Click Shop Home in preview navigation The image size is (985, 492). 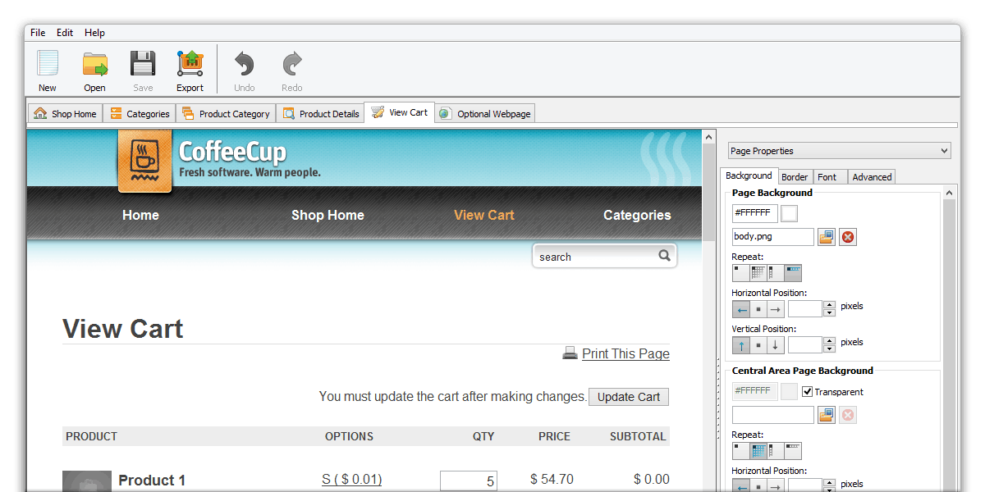[328, 215]
